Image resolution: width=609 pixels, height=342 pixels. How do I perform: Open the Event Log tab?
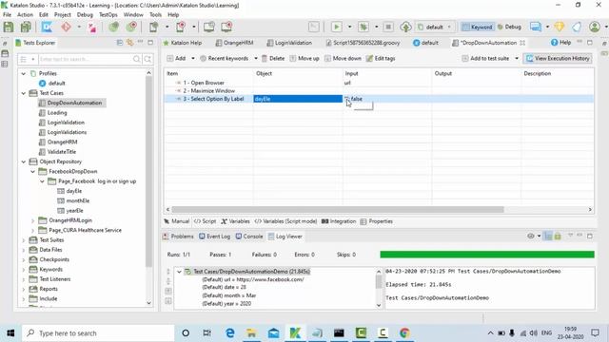214,237
